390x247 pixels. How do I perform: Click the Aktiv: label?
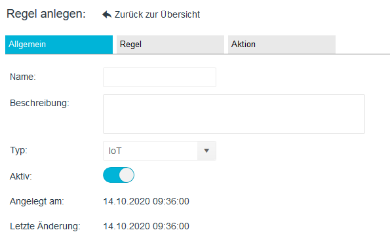tap(21, 176)
